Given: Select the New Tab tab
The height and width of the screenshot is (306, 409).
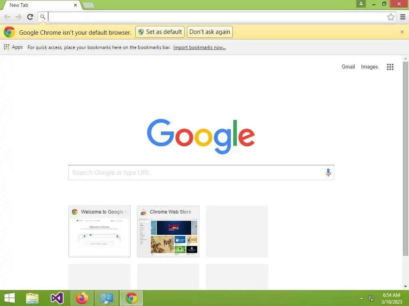Looking at the screenshot, I should [x=42, y=5].
